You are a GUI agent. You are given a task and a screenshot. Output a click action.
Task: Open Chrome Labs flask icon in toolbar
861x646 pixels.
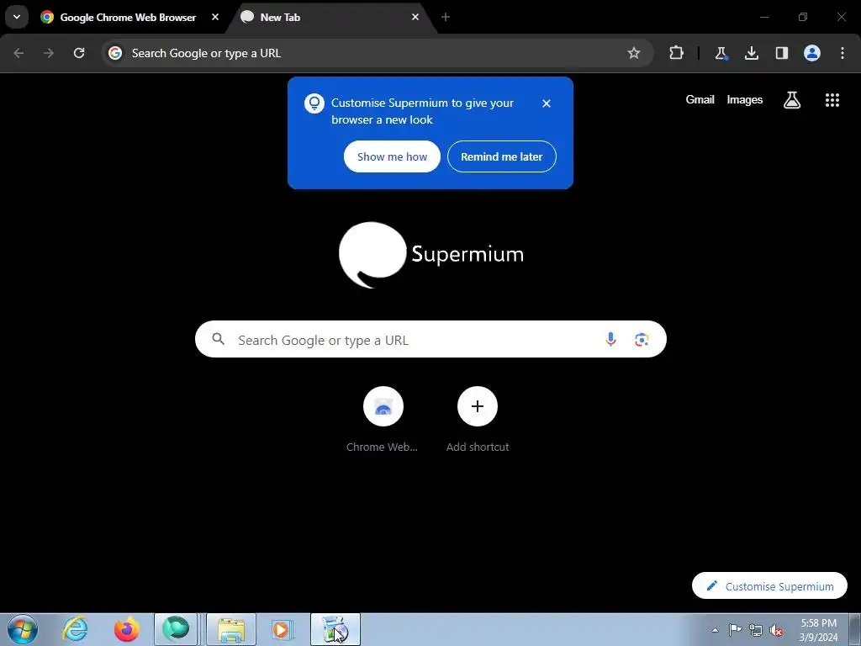721,53
